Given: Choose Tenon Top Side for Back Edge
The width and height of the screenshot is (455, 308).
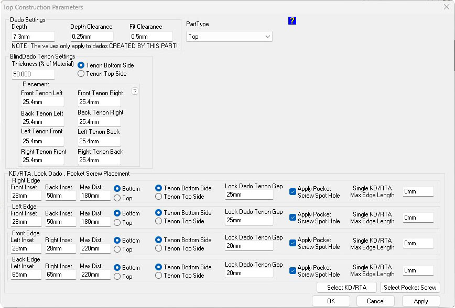Looking at the screenshot, I should click(x=159, y=276).
